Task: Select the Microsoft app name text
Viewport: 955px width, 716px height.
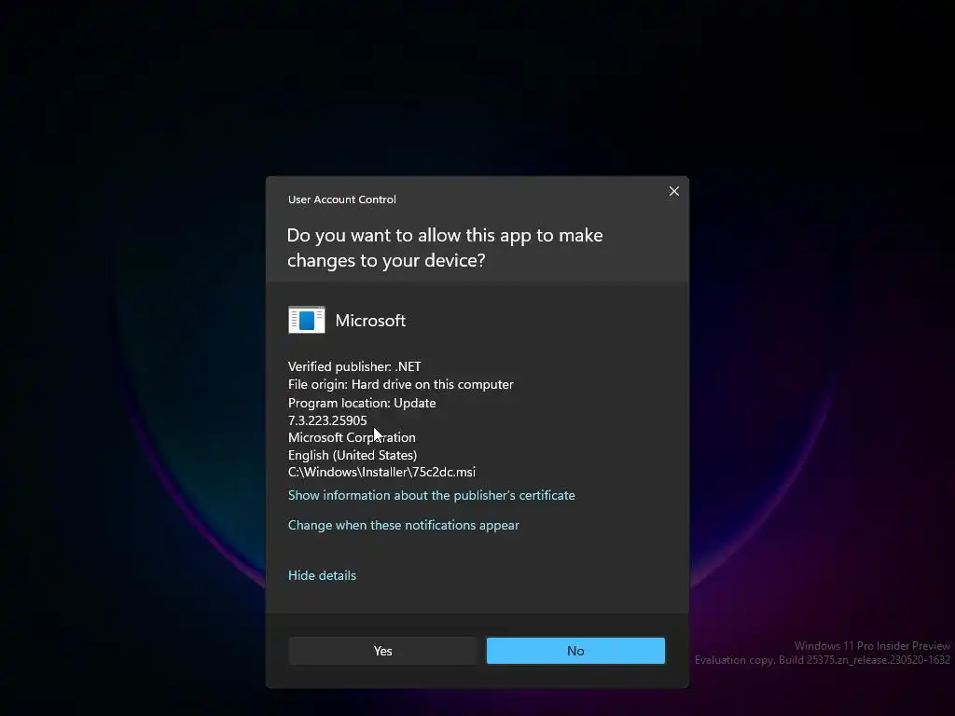Action: tap(370, 321)
